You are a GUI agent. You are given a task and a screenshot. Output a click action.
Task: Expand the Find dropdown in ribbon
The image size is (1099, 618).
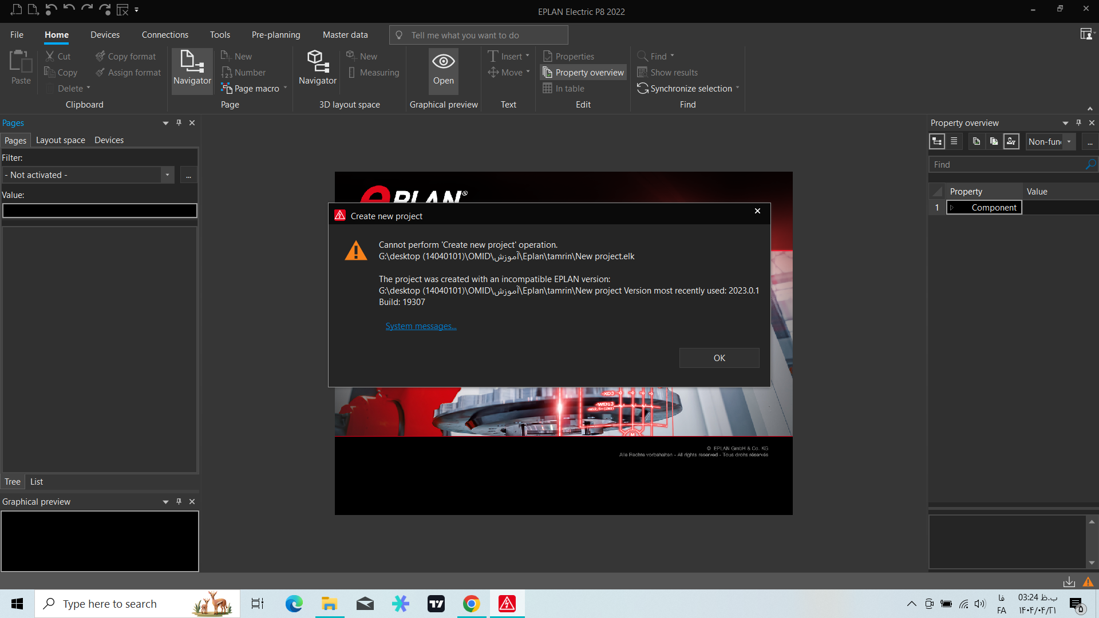tap(673, 56)
